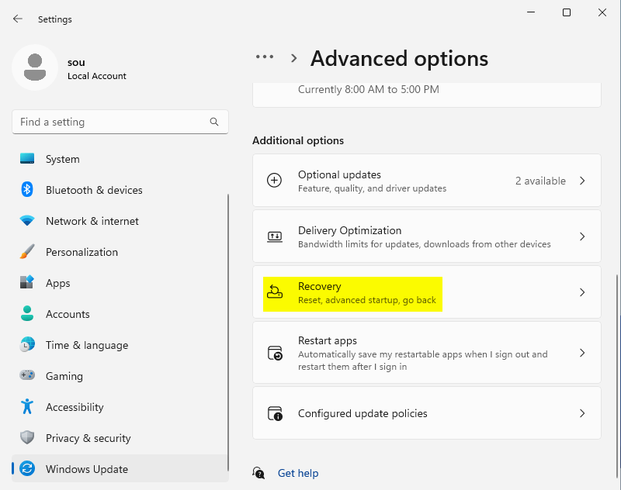The height and width of the screenshot is (490, 621).
Task: Select Windows Update in sidebar
Action: click(x=120, y=468)
